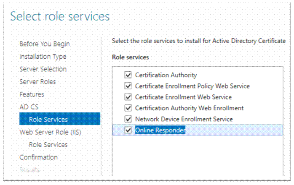Click the Role services list heading
This screenshot has width=294, height=185.
point(130,57)
